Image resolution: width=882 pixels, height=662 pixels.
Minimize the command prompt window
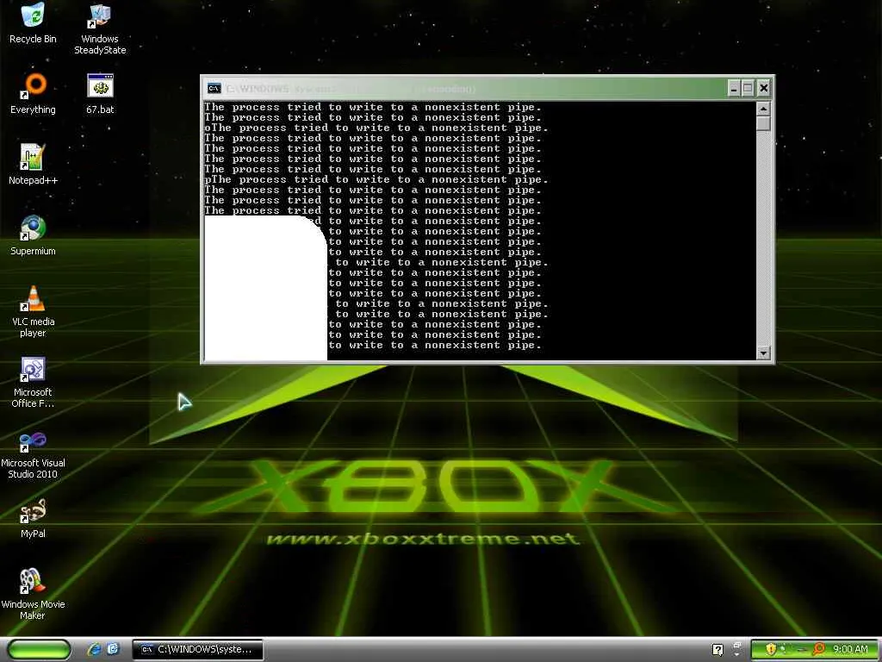[x=734, y=89]
